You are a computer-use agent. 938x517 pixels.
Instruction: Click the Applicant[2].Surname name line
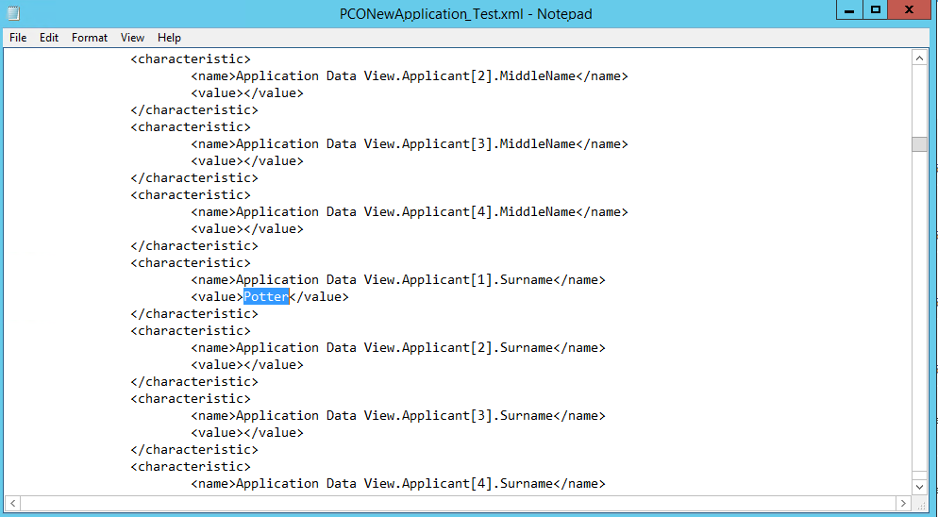[398, 348]
